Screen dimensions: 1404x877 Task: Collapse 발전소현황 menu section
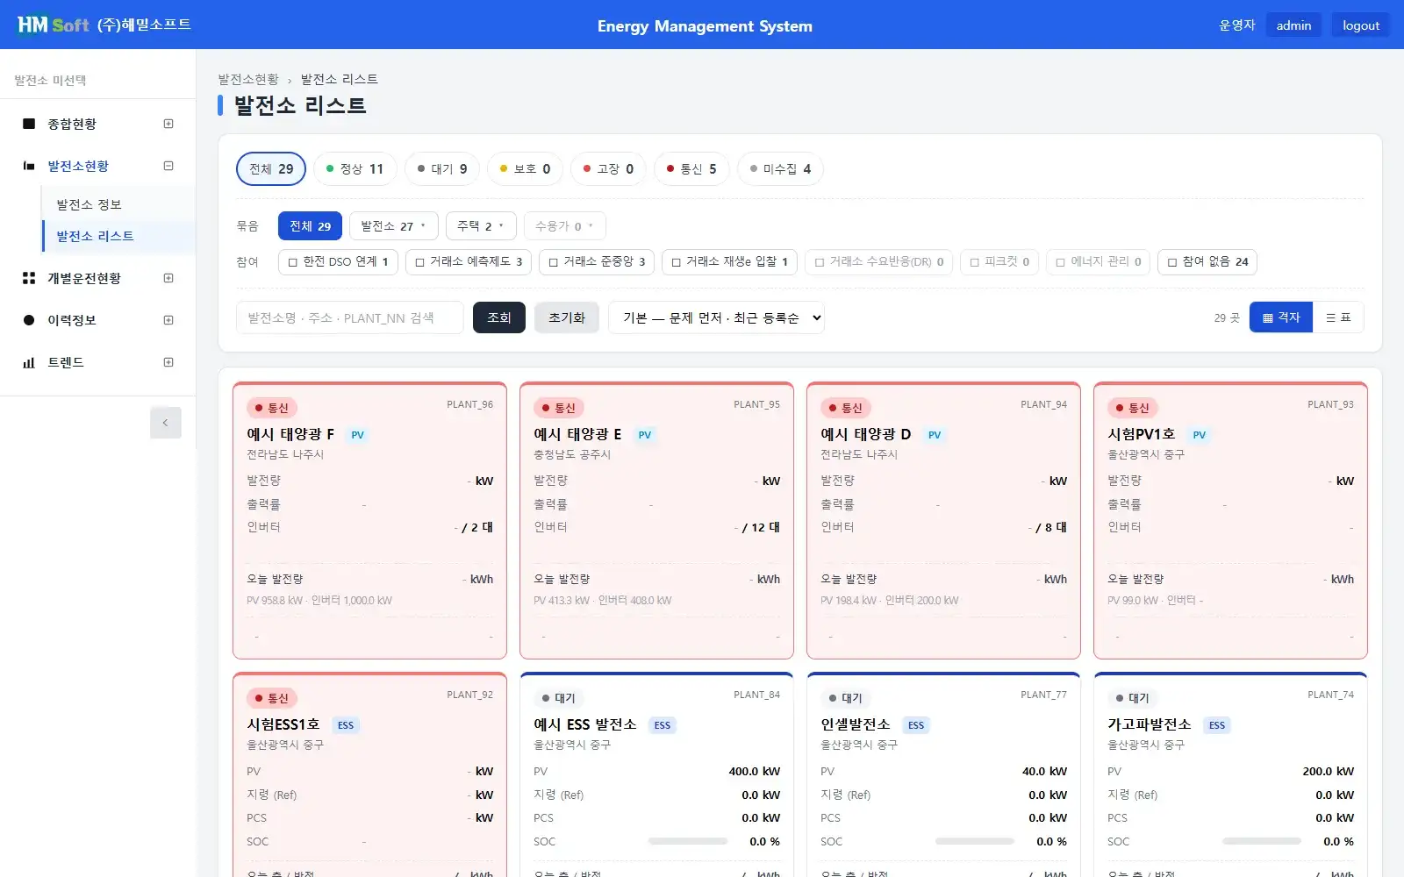coord(168,166)
